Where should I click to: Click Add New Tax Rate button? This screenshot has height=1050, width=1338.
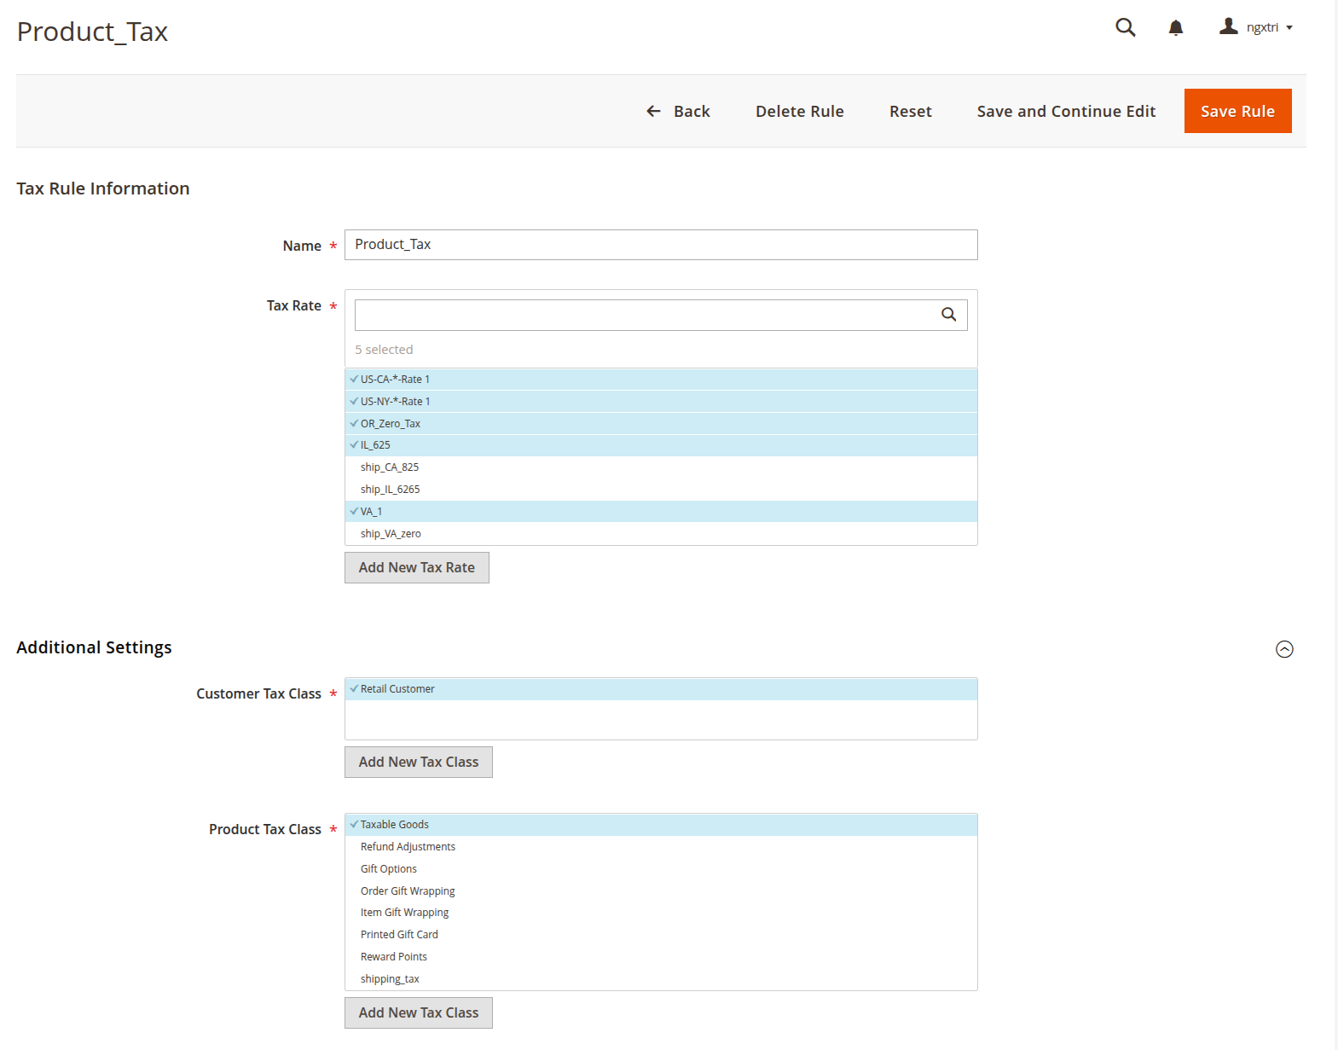[x=416, y=568]
